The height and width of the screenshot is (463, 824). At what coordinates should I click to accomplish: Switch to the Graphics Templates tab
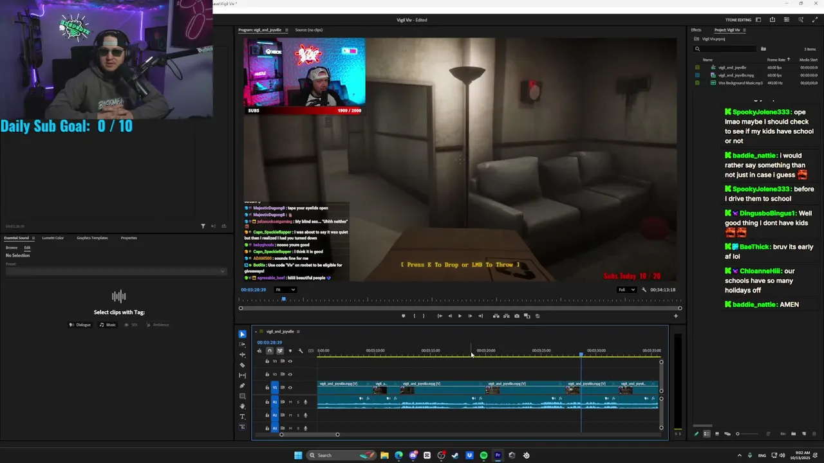tap(92, 238)
